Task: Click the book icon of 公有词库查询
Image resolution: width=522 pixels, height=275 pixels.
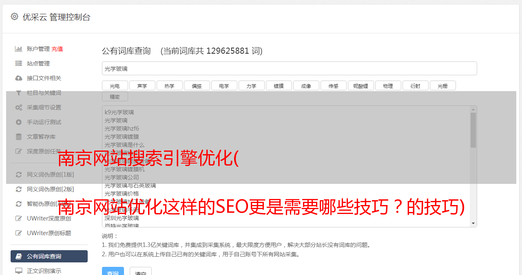Action: pyautogui.click(x=19, y=256)
